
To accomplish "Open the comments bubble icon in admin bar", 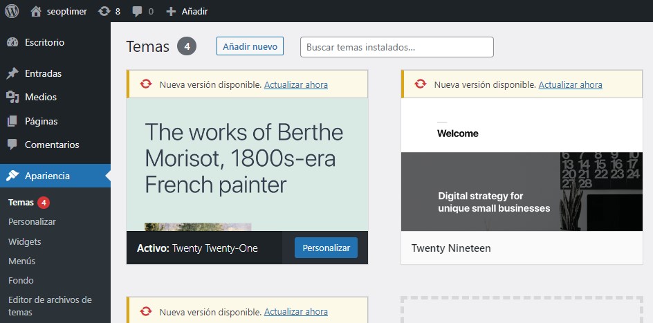I will coord(138,11).
